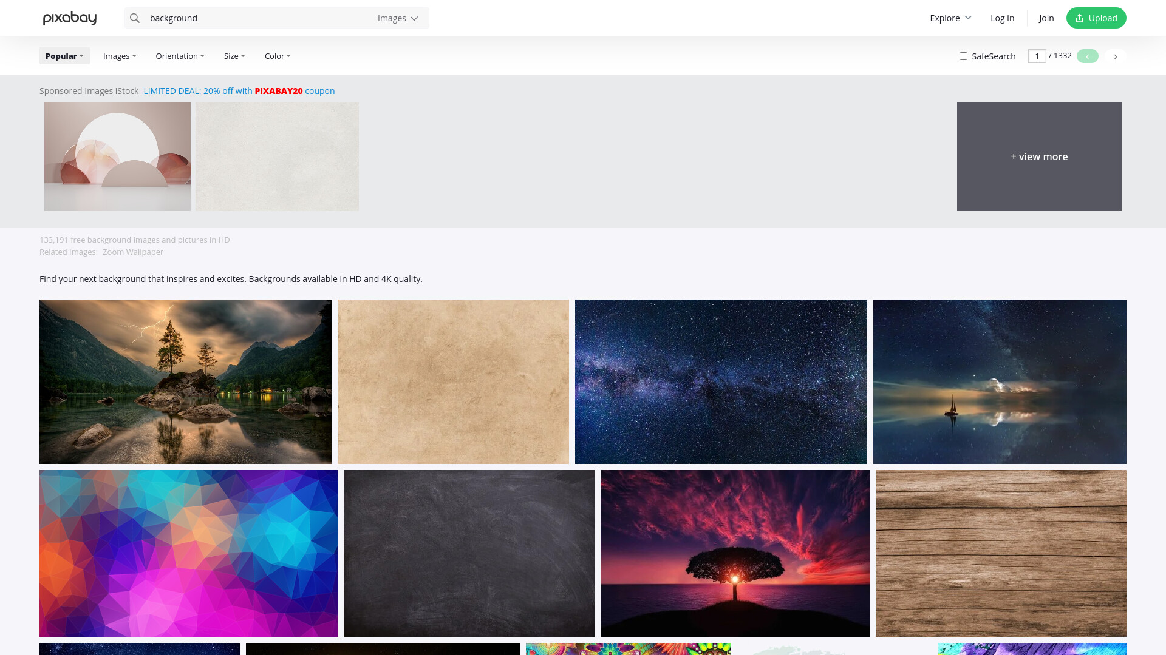Open the Orientation filter dropdown

(180, 56)
